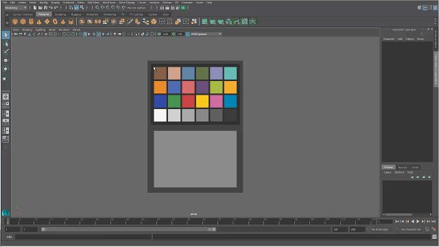Click the Save Scene icon
Image resolution: width=439 pixels, height=247 pixels.
pyautogui.click(x=45, y=8)
